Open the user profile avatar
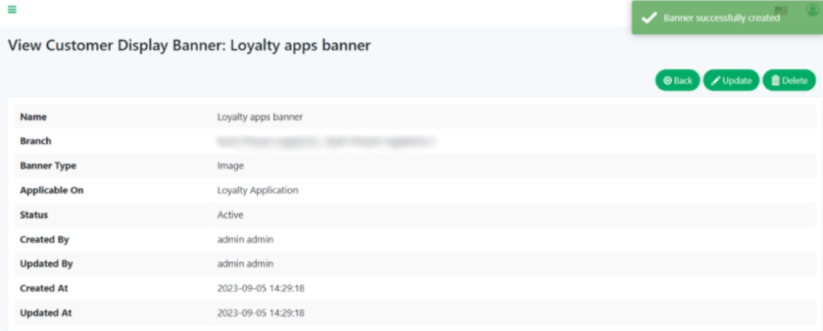The height and width of the screenshot is (331, 823). point(811,10)
